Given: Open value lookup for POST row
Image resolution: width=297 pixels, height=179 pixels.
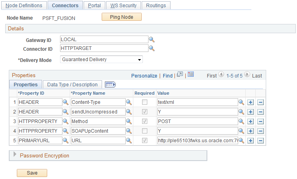Looking at the screenshot, I should 241,121.
